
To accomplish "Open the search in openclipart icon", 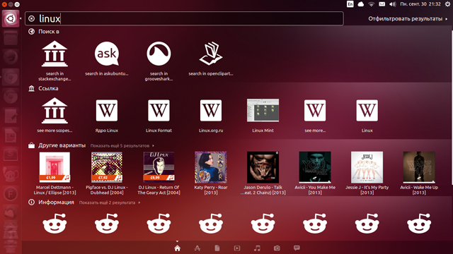I will click(211, 54).
